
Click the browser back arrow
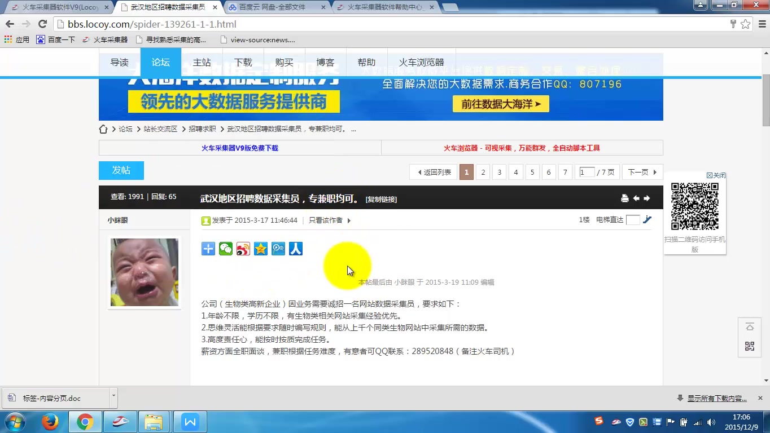pyautogui.click(x=10, y=24)
